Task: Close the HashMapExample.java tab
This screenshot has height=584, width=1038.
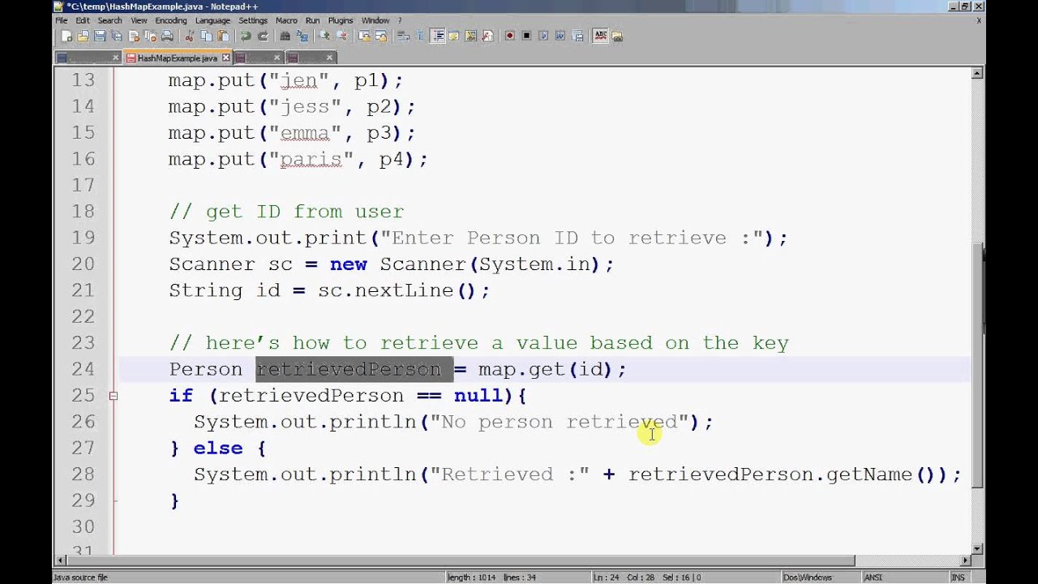Action: [x=226, y=58]
